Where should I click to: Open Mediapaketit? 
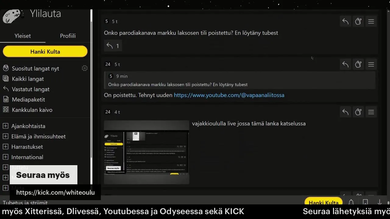[28, 99]
